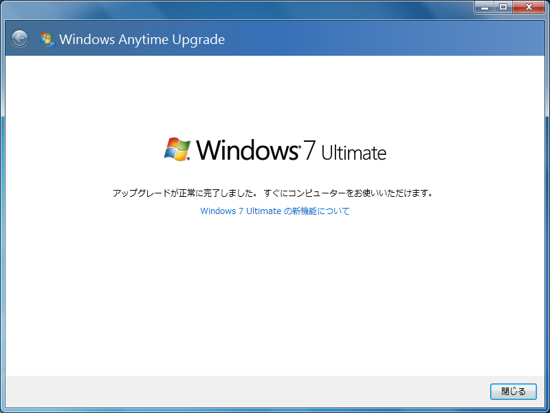Click blank white area below the blue link
This screenshot has width=550, height=413.
tap(275, 296)
